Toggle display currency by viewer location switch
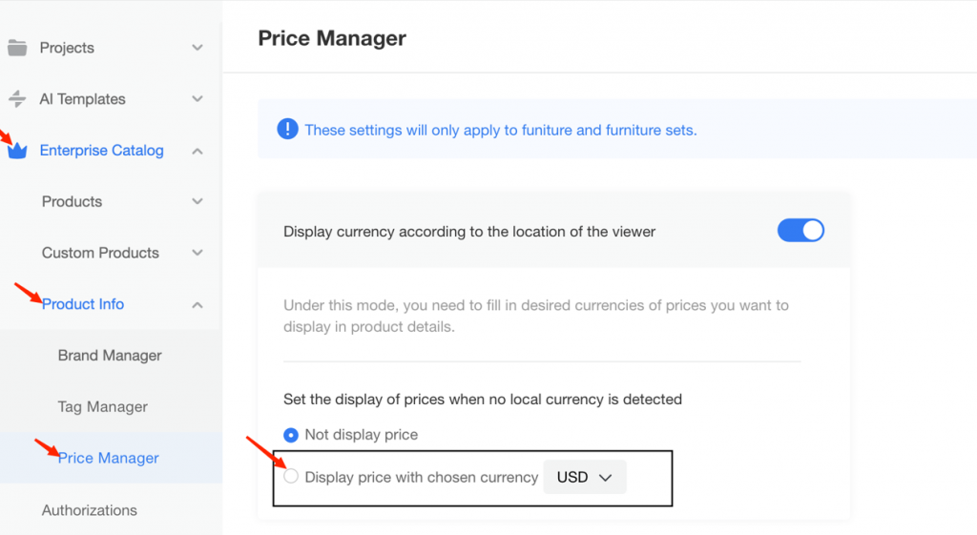The width and height of the screenshot is (977, 535). (800, 231)
